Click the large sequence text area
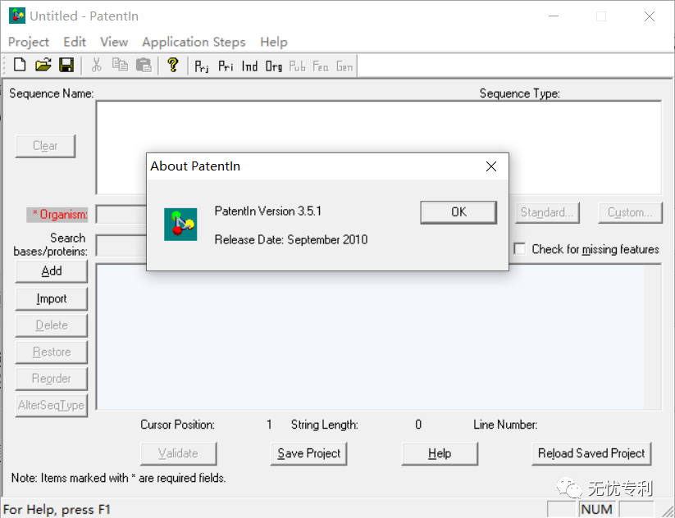 378,338
